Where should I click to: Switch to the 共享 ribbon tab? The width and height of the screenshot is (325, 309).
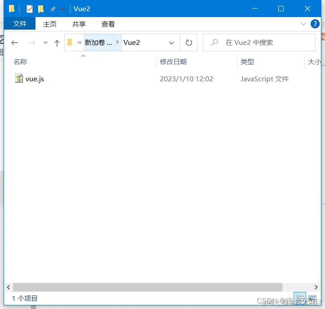[x=79, y=24]
